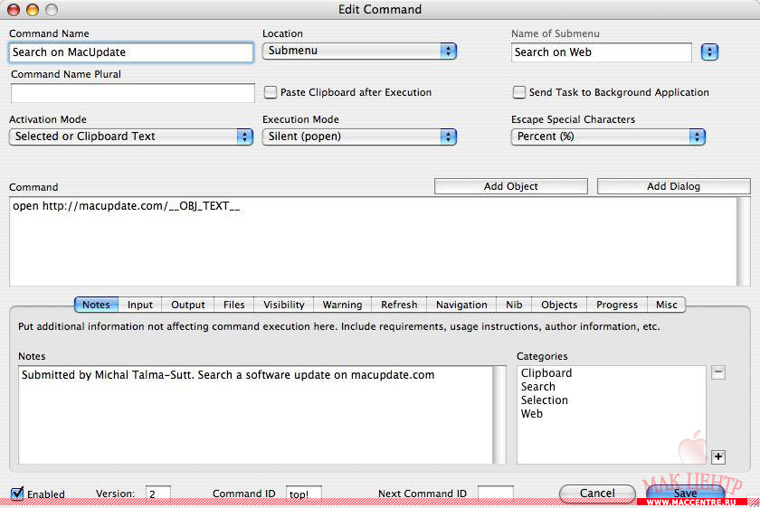
Task: Click the Cancel button
Action: point(597,494)
